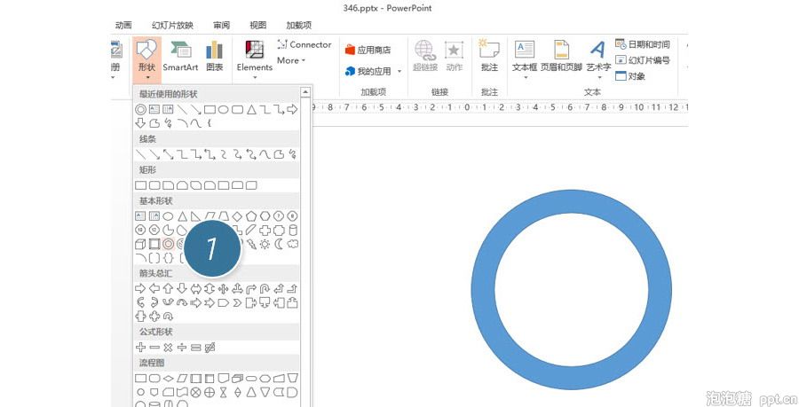Insert 幻灯片编号 slide number
Image resolution: width=799 pixels, height=407 pixels.
643,60
